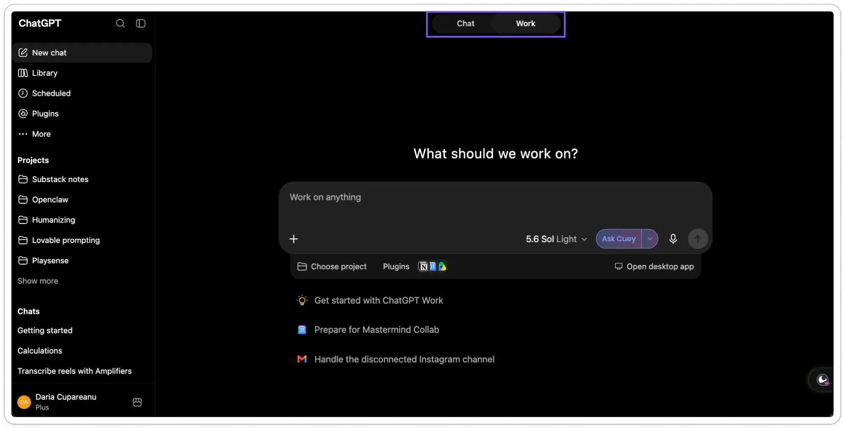Open Plugins in the sidebar
The width and height of the screenshot is (845, 428).
click(82, 114)
